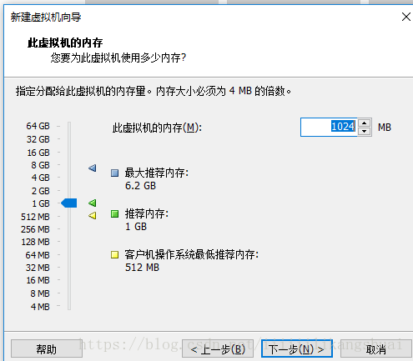
Task: Click the 16 GB slider label
Action: (38, 153)
